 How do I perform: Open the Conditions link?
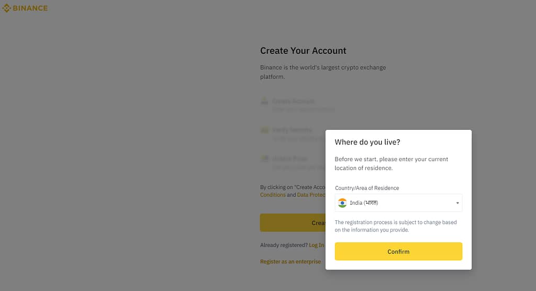click(273, 195)
